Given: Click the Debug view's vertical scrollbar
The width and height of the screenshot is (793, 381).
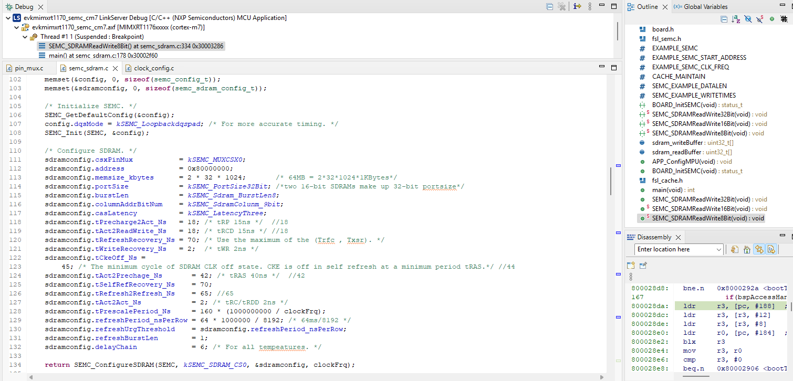Looking at the screenshot, I should pyautogui.click(x=618, y=32).
